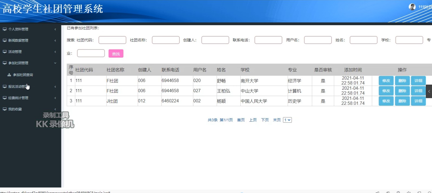The height and width of the screenshot is (193, 432).
Task: Click the 共3条 record count text
Action: click(212, 120)
